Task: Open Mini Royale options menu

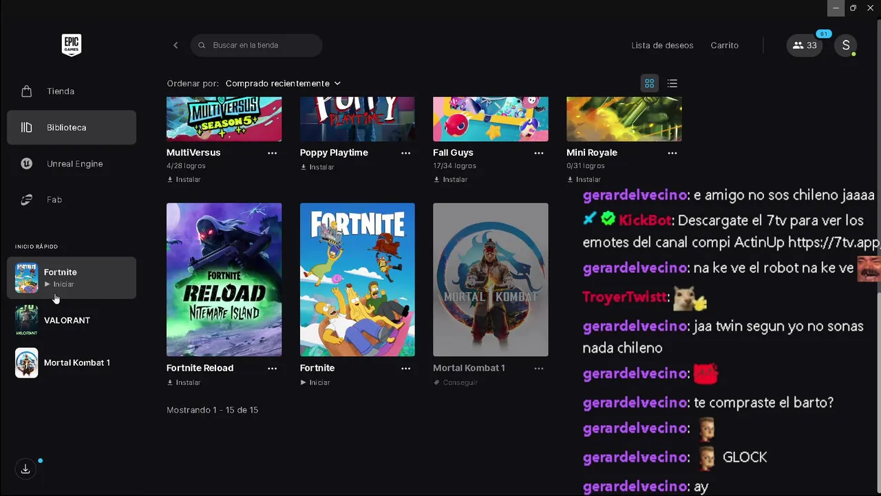Action: point(672,153)
